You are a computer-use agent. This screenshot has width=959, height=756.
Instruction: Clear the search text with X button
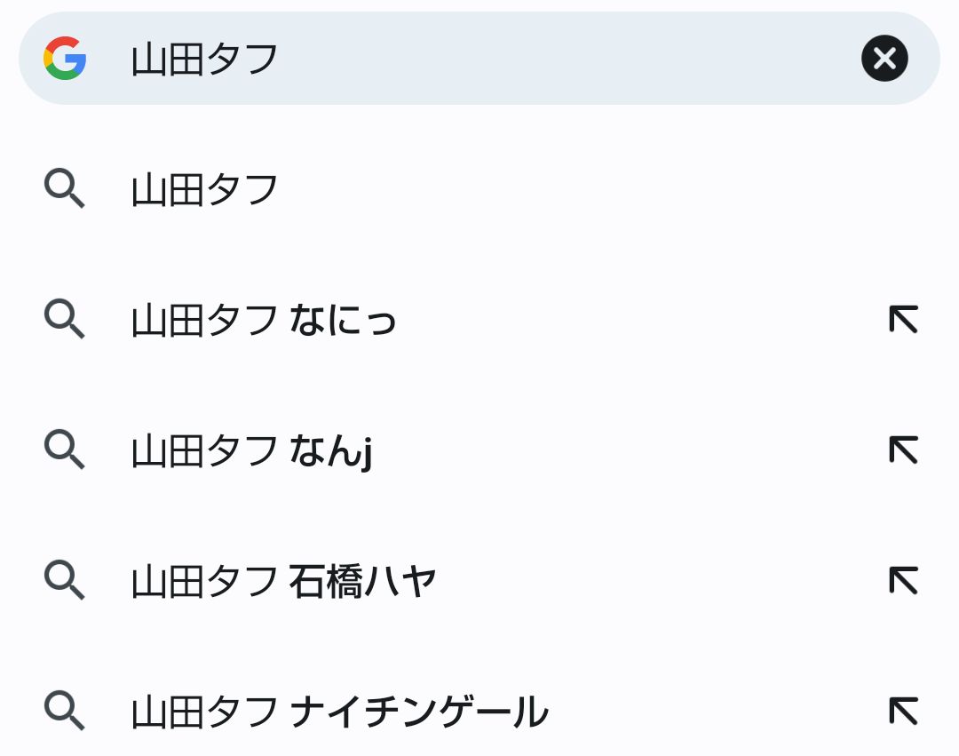point(884,58)
